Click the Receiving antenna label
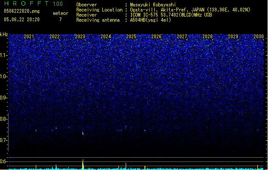The image size is (268, 170). tap(98, 20)
